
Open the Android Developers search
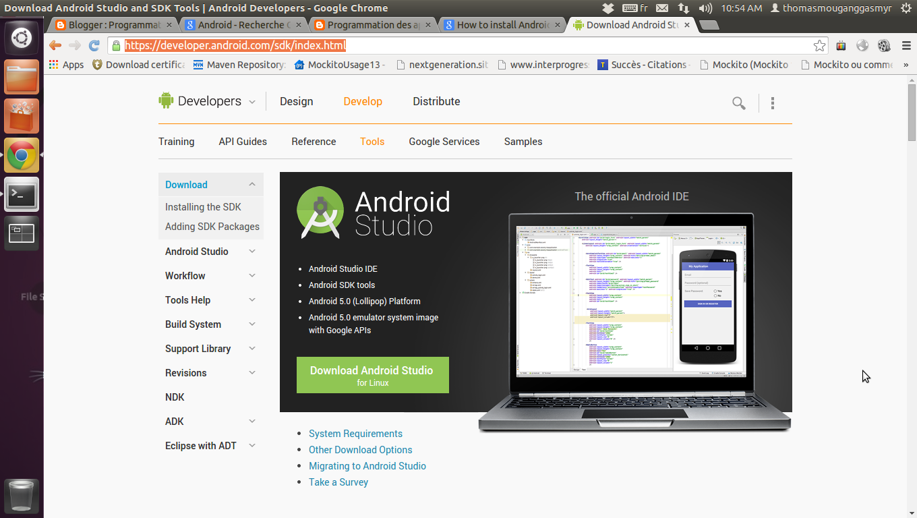738,103
